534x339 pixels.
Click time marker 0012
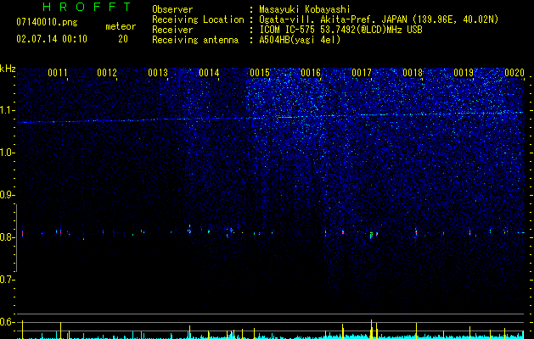pos(107,73)
